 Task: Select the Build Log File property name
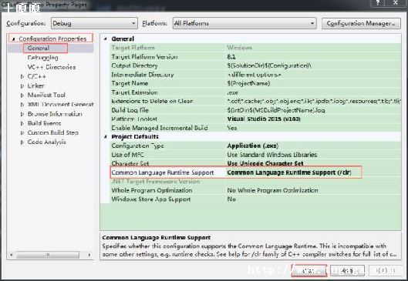[x=130, y=110]
